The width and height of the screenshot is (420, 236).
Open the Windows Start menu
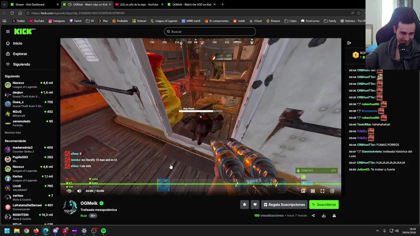tap(7, 231)
